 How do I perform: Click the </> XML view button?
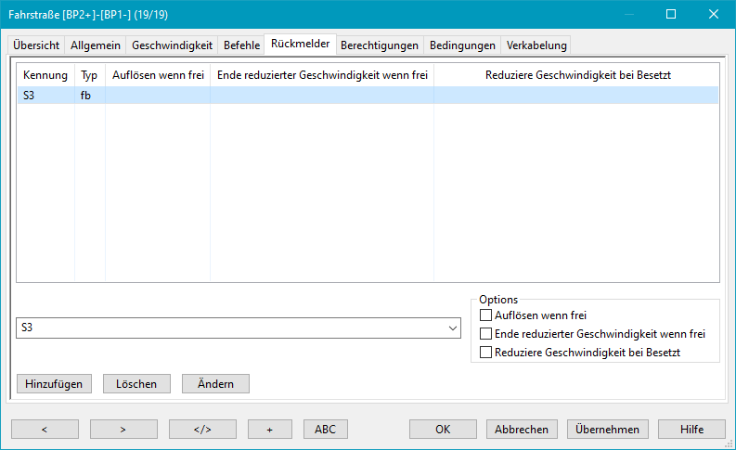coord(202,429)
